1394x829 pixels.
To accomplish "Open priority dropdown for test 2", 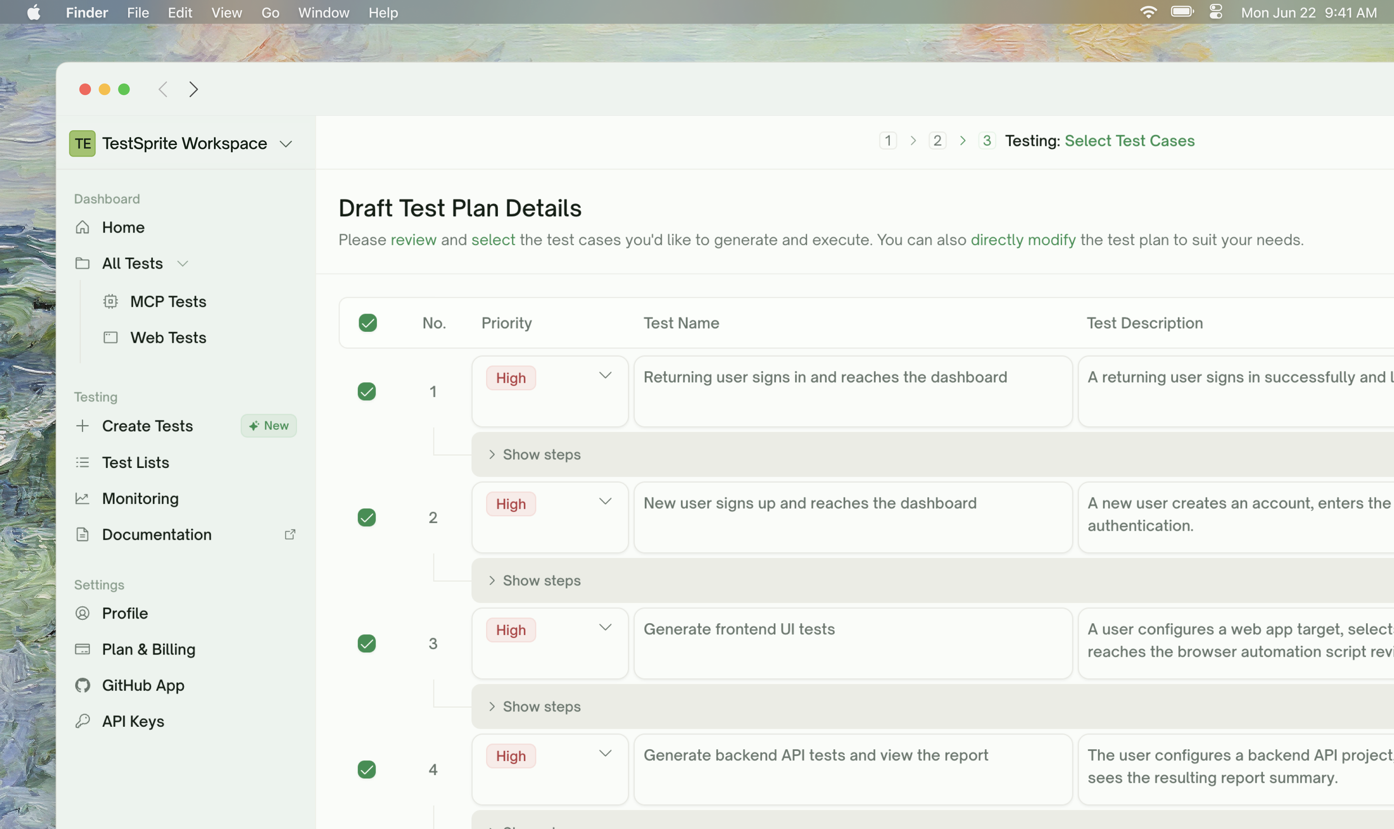I will pyautogui.click(x=605, y=501).
